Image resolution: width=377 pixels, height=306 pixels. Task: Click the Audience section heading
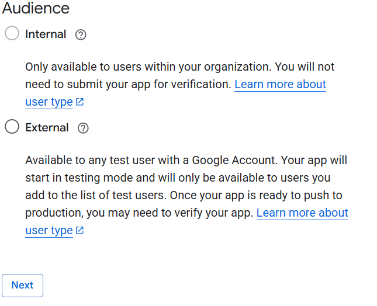coord(36,9)
